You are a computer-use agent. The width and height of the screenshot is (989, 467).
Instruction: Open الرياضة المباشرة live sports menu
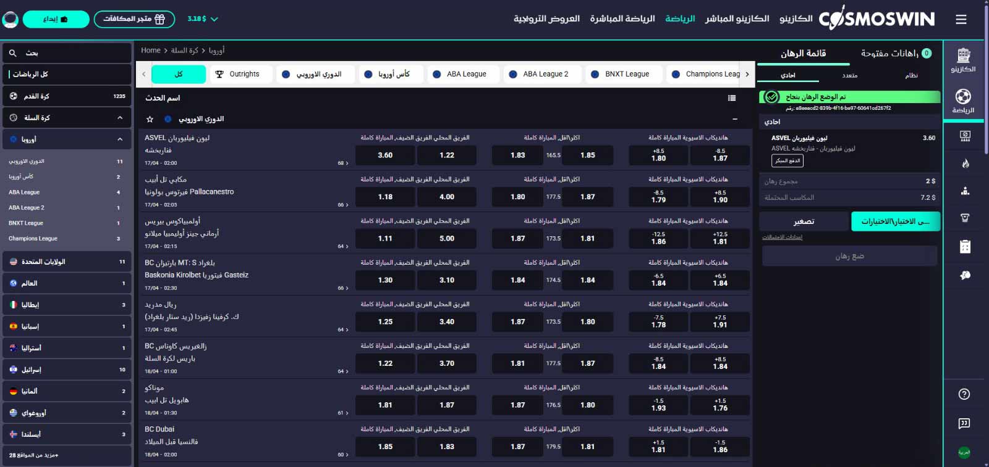622,19
